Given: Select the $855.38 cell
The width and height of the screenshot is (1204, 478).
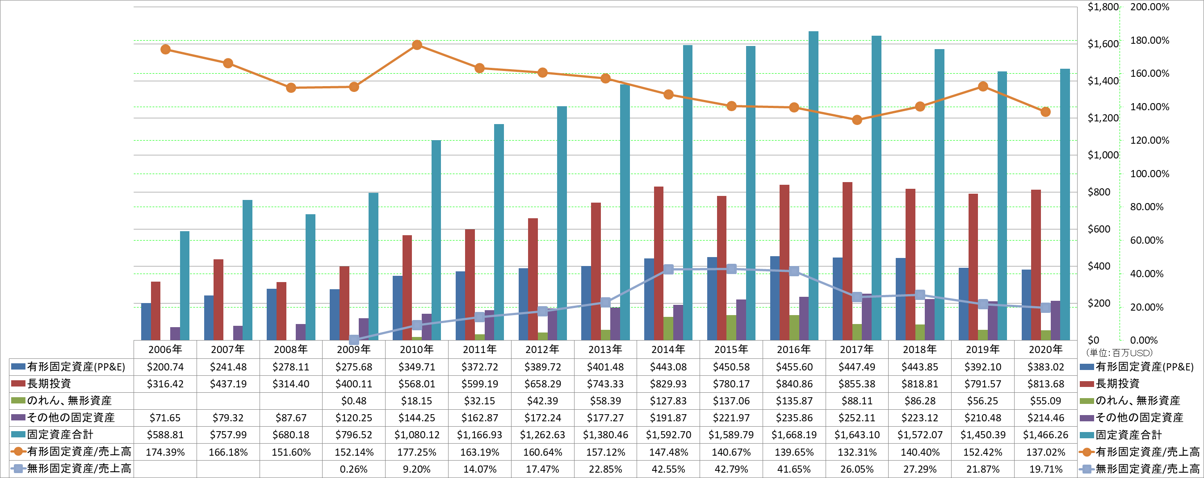Looking at the screenshot, I should (x=857, y=384).
